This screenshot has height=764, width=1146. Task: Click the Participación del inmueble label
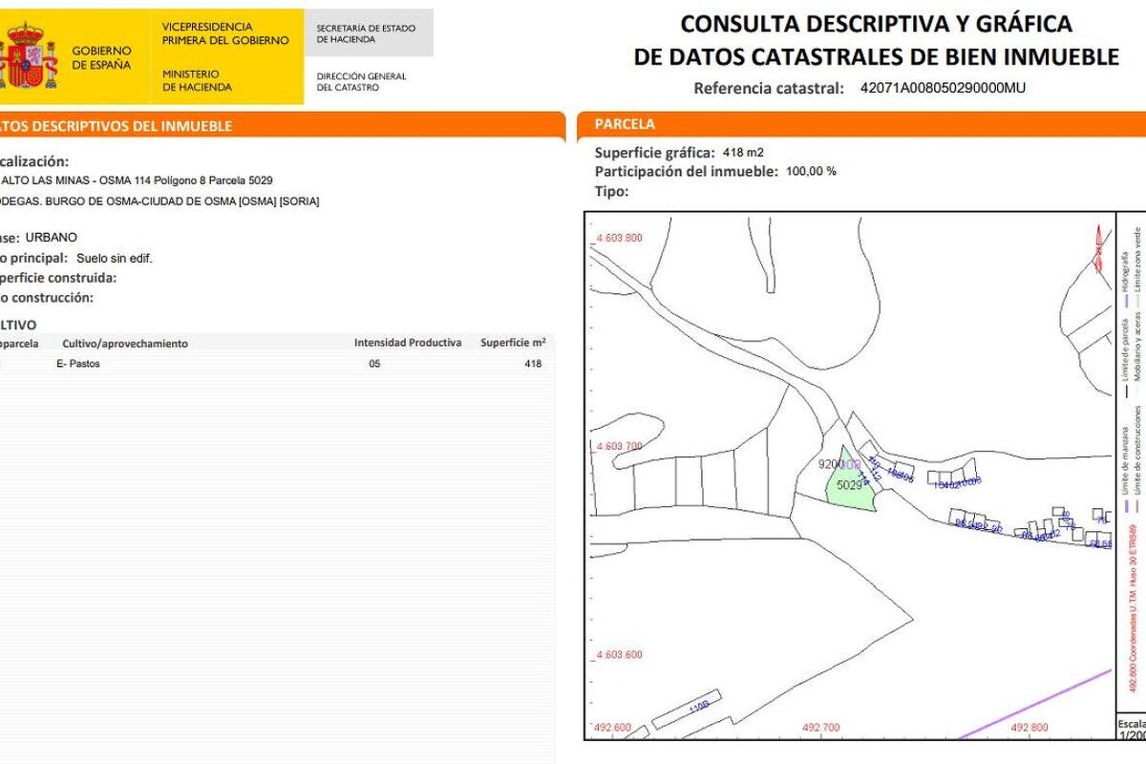687,172
